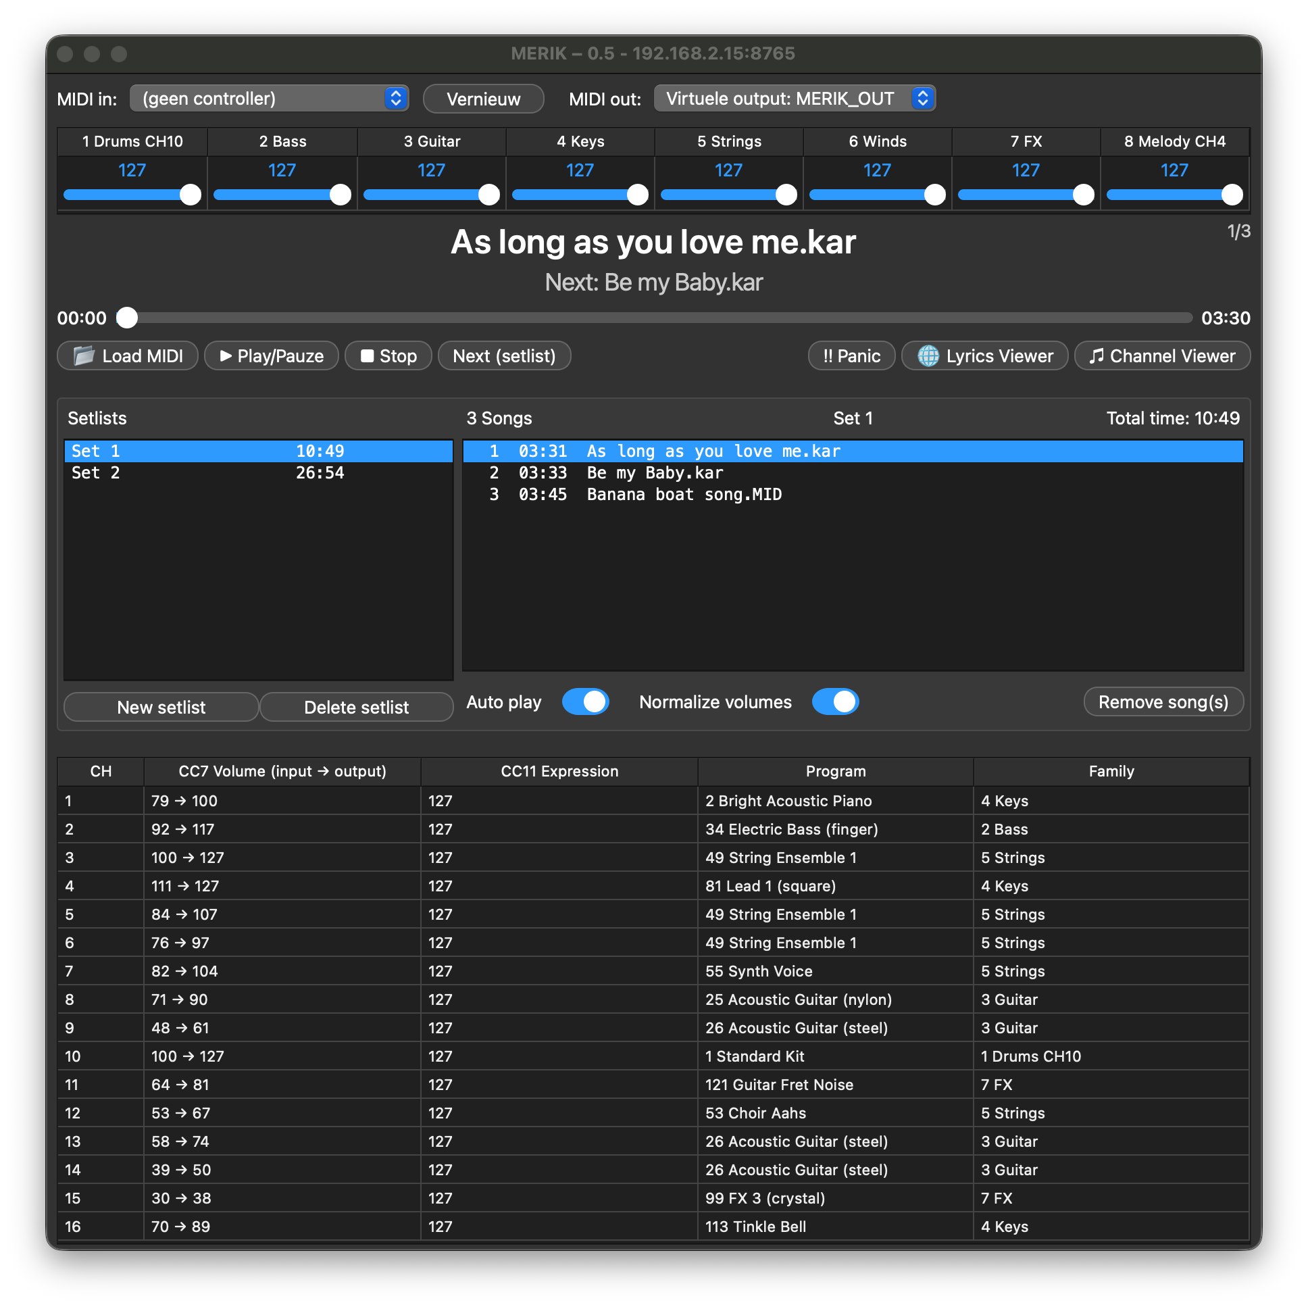The width and height of the screenshot is (1308, 1307).
Task: Hit the Panic button
Action: 851,355
